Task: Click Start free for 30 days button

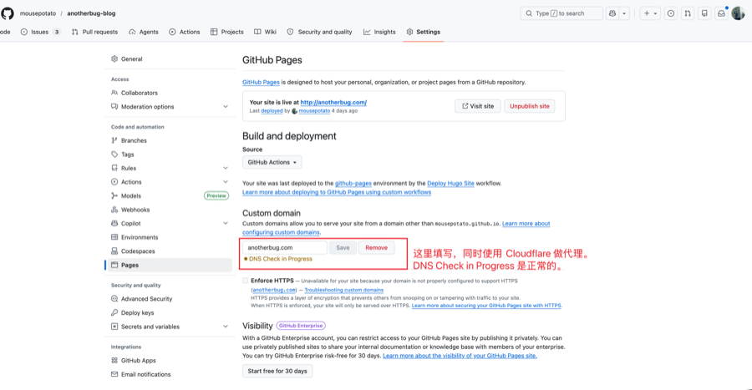Action: click(x=277, y=372)
